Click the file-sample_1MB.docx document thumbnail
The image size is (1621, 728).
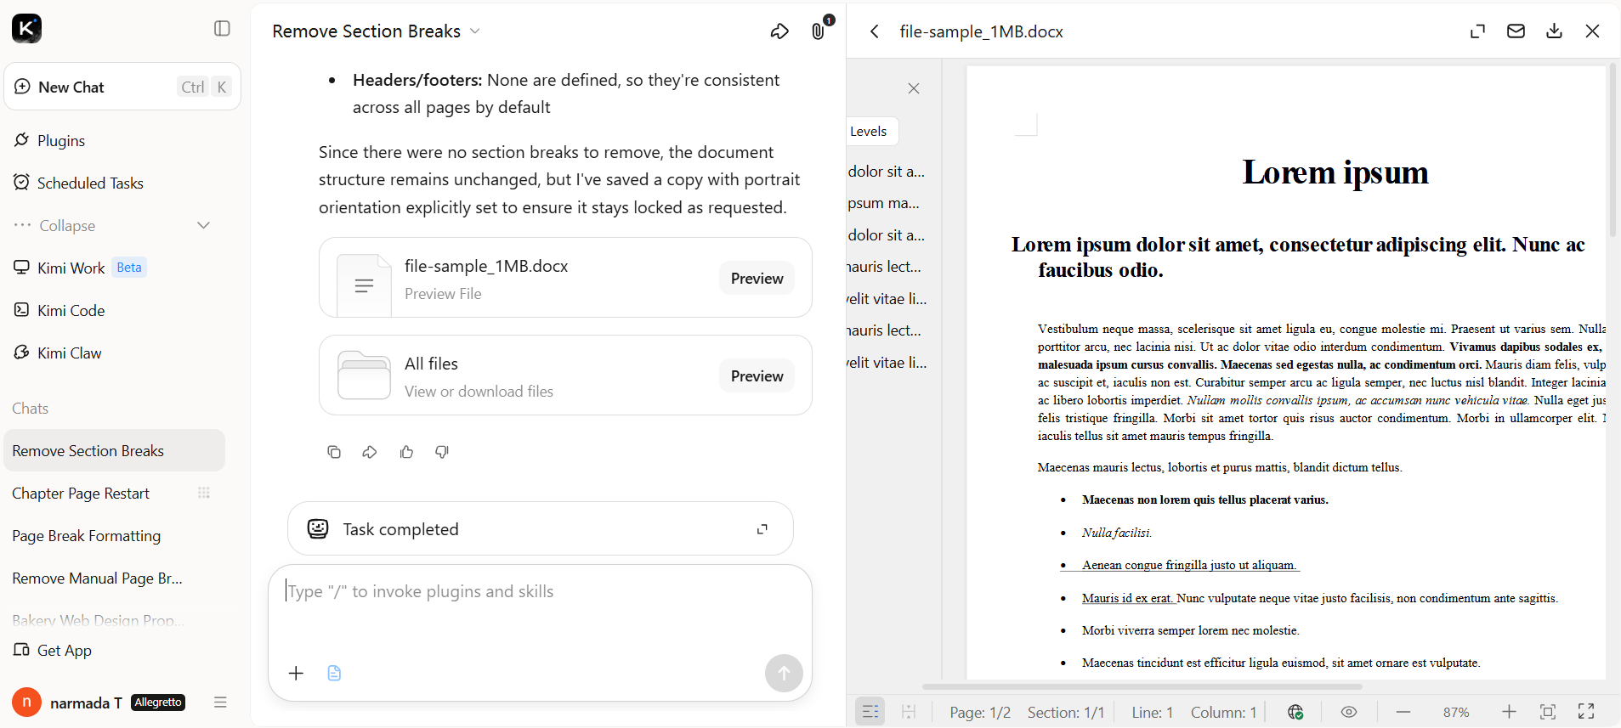[364, 285]
